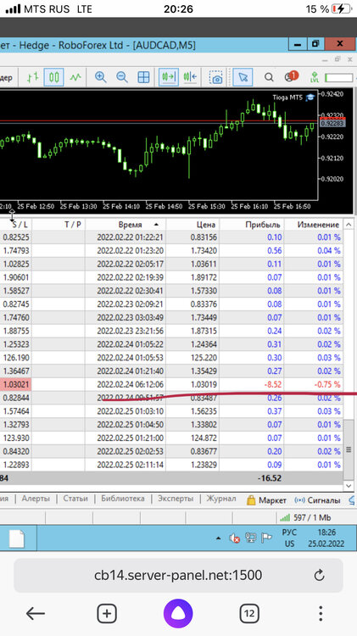Take a chart screenshot with camera icon

pos(216,76)
